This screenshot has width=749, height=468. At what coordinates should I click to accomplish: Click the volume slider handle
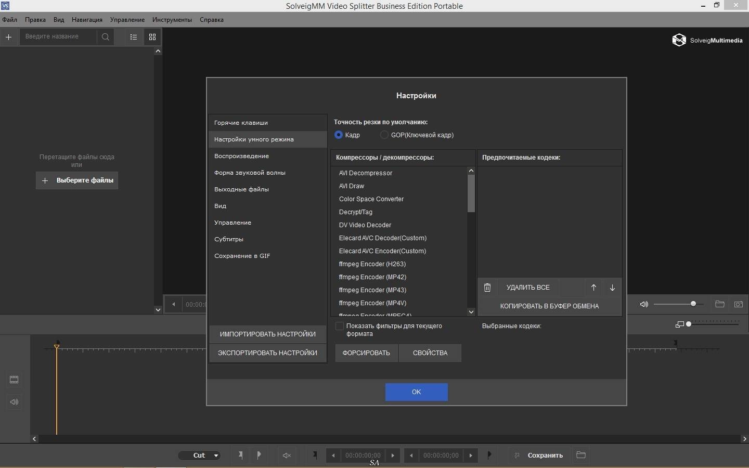pyautogui.click(x=693, y=304)
